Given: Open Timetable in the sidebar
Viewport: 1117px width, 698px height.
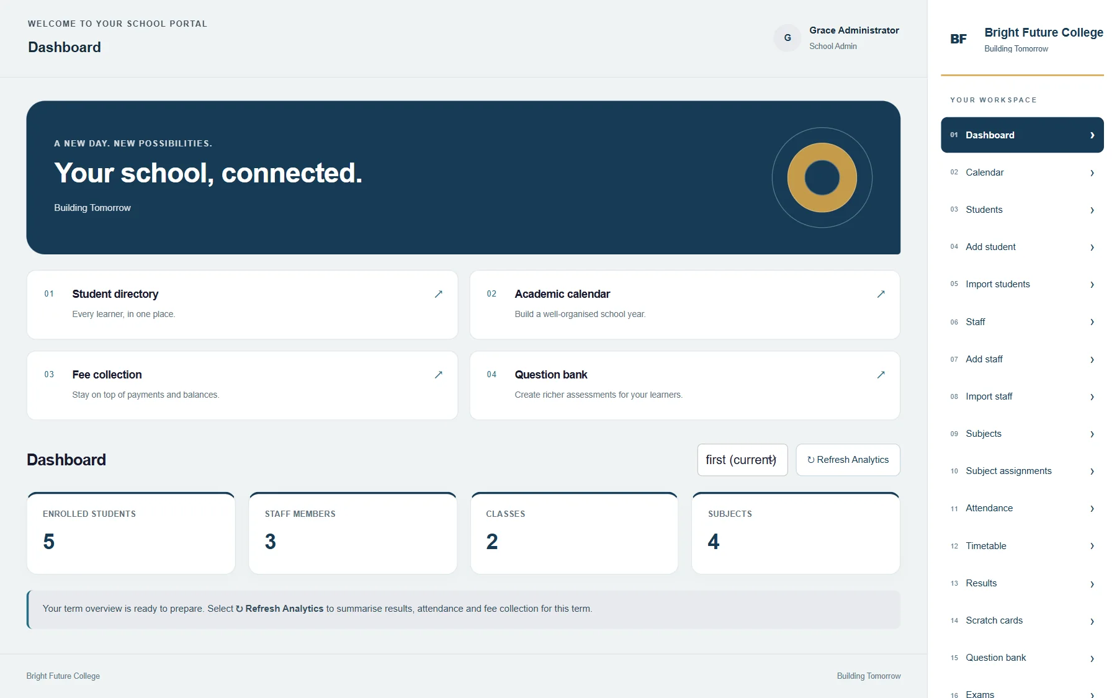Looking at the screenshot, I should point(1022,546).
